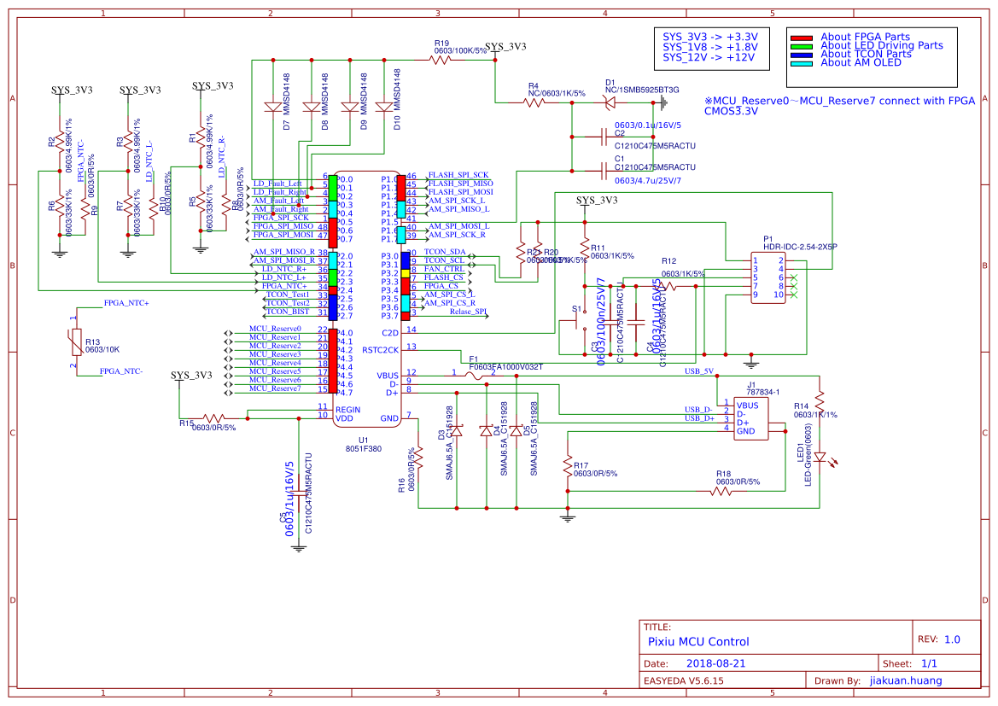Select the F1 fuse symbol
The image size is (998, 706).
click(x=476, y=373)
